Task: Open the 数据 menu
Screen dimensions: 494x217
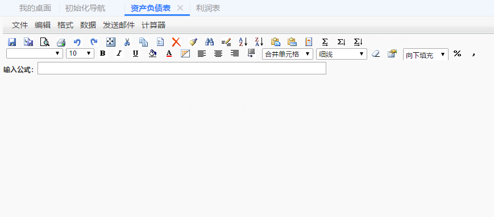Action: pyautogui.click(x=88, y=25)
